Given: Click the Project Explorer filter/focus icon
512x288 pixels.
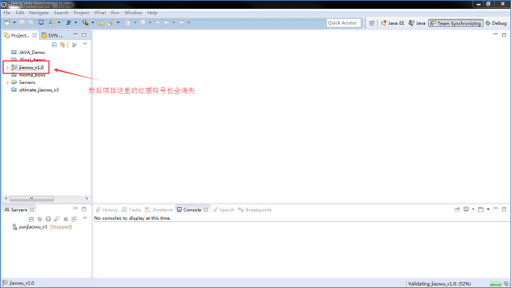Looking at the screenshot, I should point(74,44).
